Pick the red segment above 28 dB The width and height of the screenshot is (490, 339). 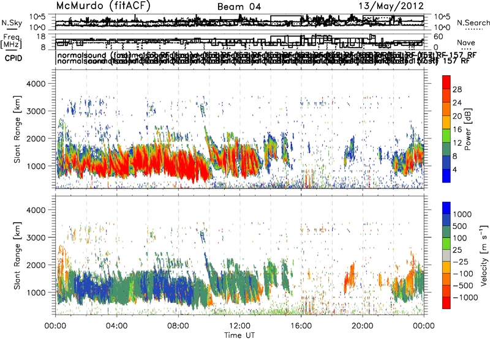(x=447, y=82)
